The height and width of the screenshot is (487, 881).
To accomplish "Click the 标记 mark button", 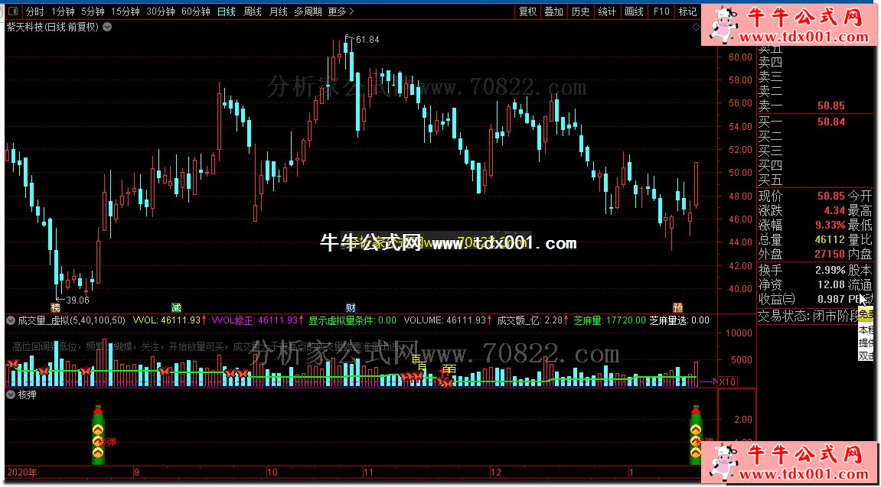I will [x=687, y=11].
